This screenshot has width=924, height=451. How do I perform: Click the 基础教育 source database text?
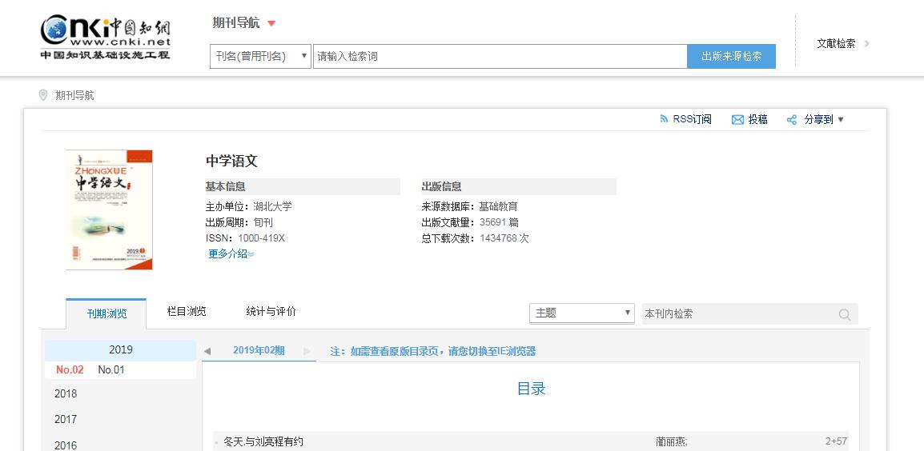499,206
